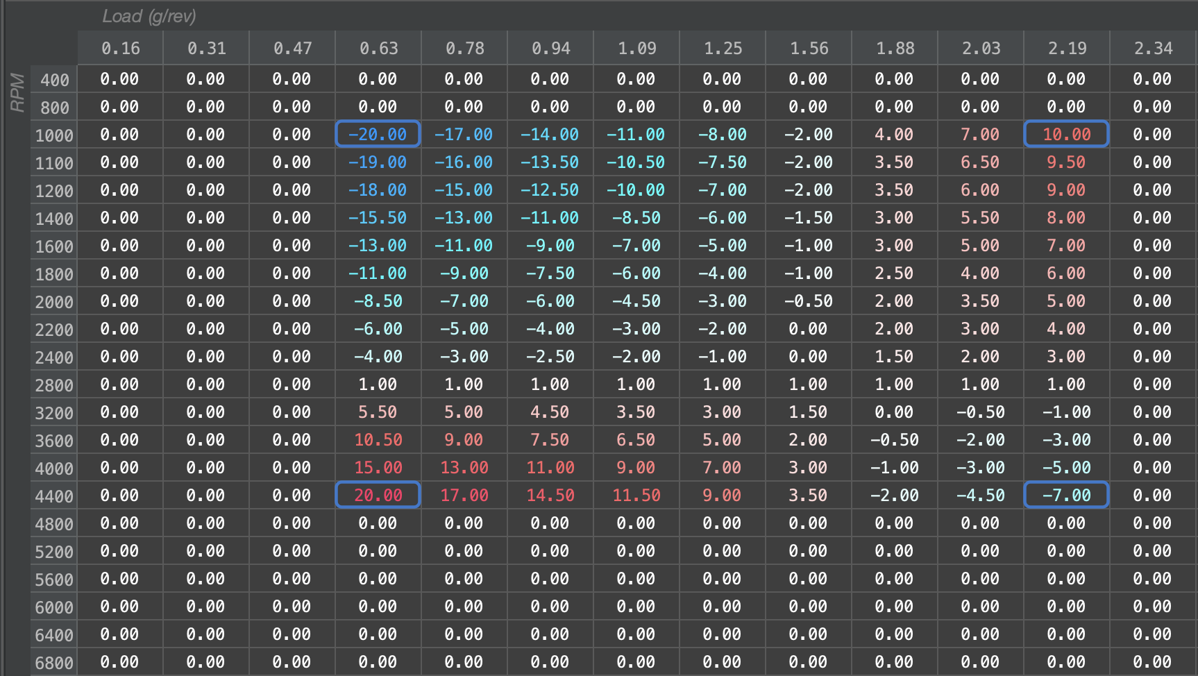Select the 4.50 cell in row 3200
Image resolution: width=1198 pixels, height=676 pixels.
point(550,412)
